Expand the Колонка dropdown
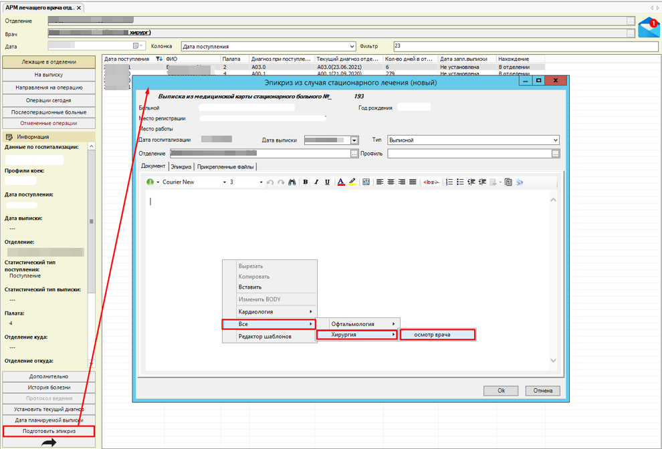Viewport: 662px width, 449px height. [x=352, y=46]
